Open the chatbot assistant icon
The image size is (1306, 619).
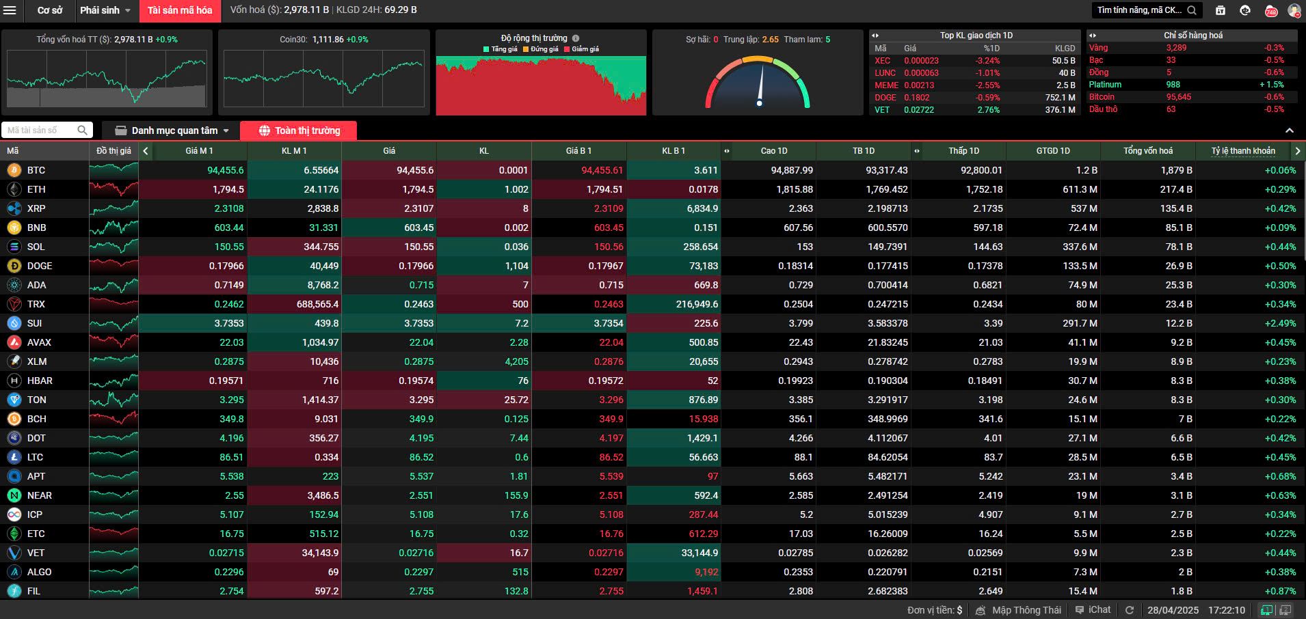coord(1245,10)
